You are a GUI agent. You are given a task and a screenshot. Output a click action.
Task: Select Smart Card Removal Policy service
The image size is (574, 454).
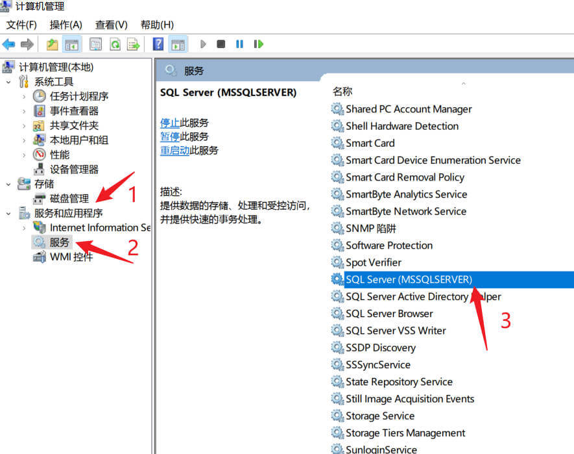coord(405,177)
